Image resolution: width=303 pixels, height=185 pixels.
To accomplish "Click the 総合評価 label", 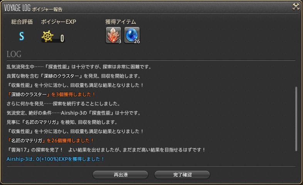I will point(22,22).
